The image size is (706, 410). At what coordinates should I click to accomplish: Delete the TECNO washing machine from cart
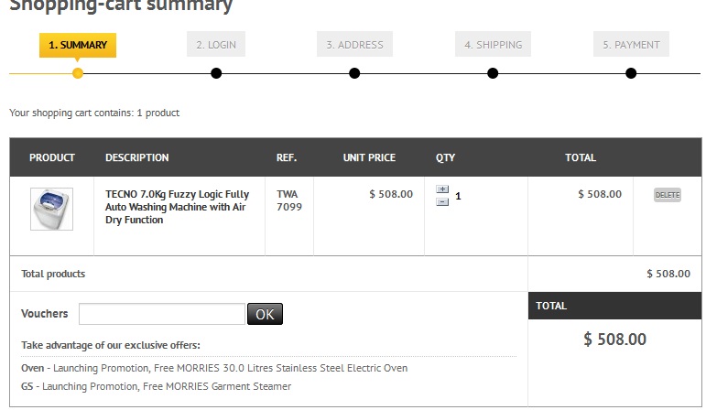667,195
